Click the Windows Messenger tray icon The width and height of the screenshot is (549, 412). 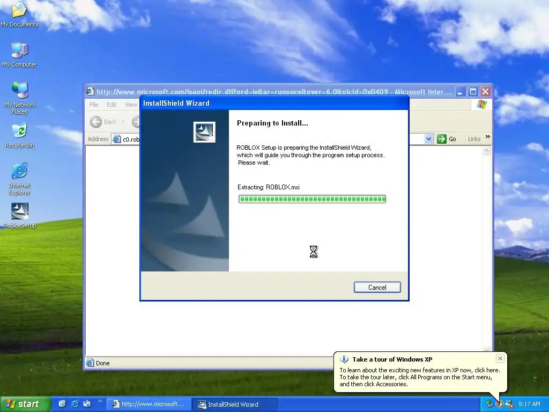(509, 404)
